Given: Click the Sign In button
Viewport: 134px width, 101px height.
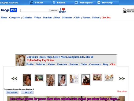Looking at the screenshot, I should (129, 12).
